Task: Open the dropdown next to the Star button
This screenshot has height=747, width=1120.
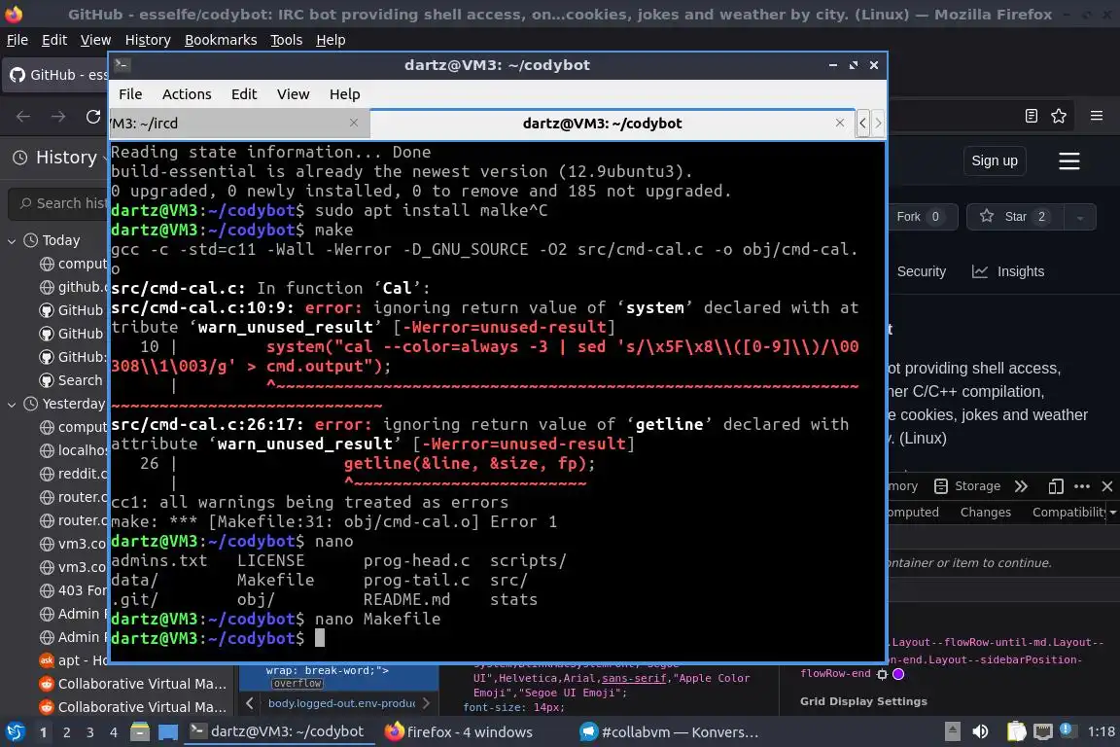Action: point(1080,217)
